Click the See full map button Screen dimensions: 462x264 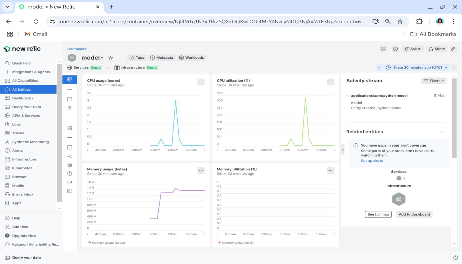pos(378,214)
